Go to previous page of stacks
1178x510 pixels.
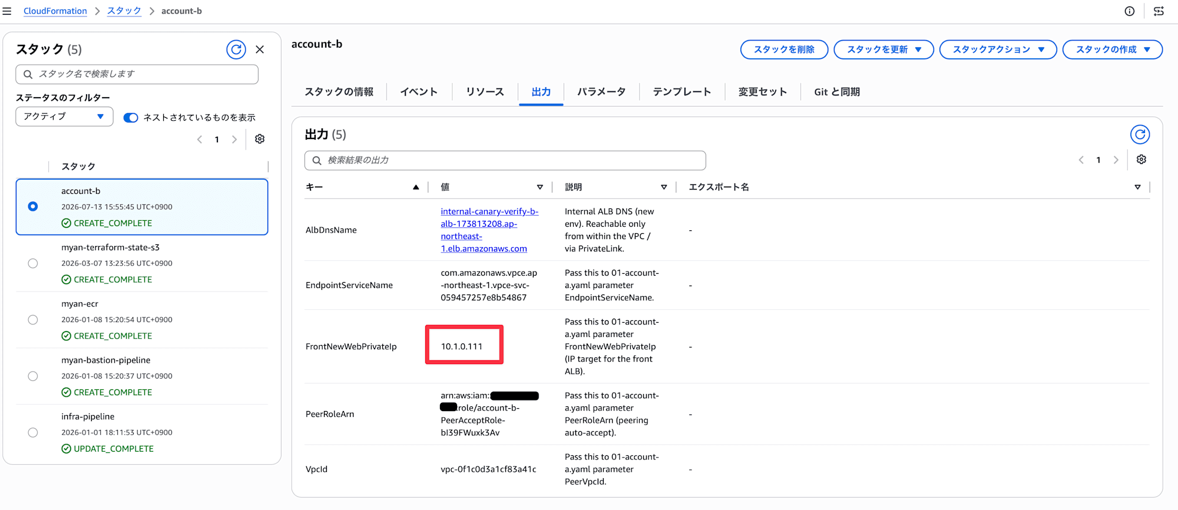(200, 140)
